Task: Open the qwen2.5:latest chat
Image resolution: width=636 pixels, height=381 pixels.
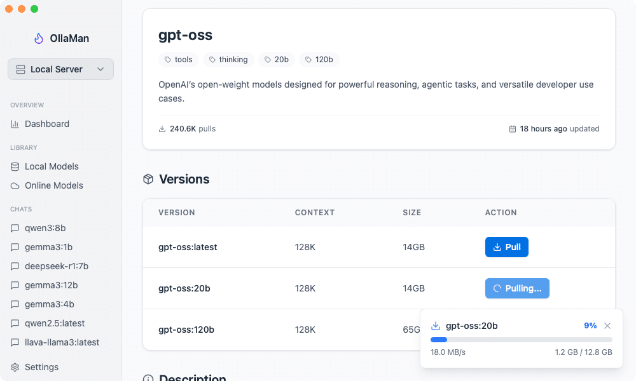Action: pos(54,323)
